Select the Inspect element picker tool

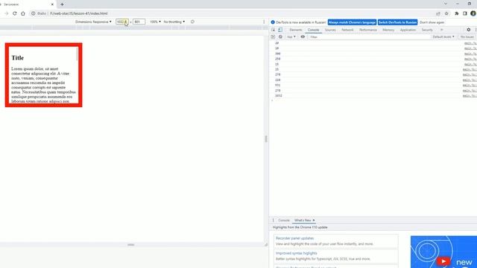[274, 30]
